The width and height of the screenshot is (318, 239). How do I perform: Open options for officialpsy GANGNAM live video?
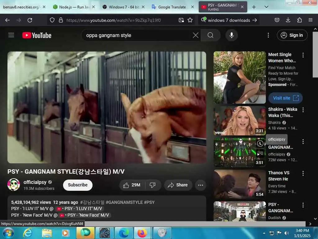tap(303, 142)
